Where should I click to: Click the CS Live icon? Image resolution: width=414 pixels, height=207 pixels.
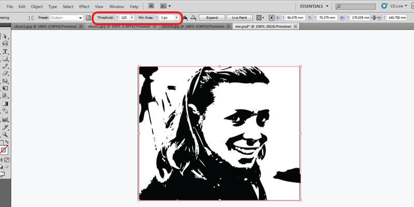coord(384,6)
